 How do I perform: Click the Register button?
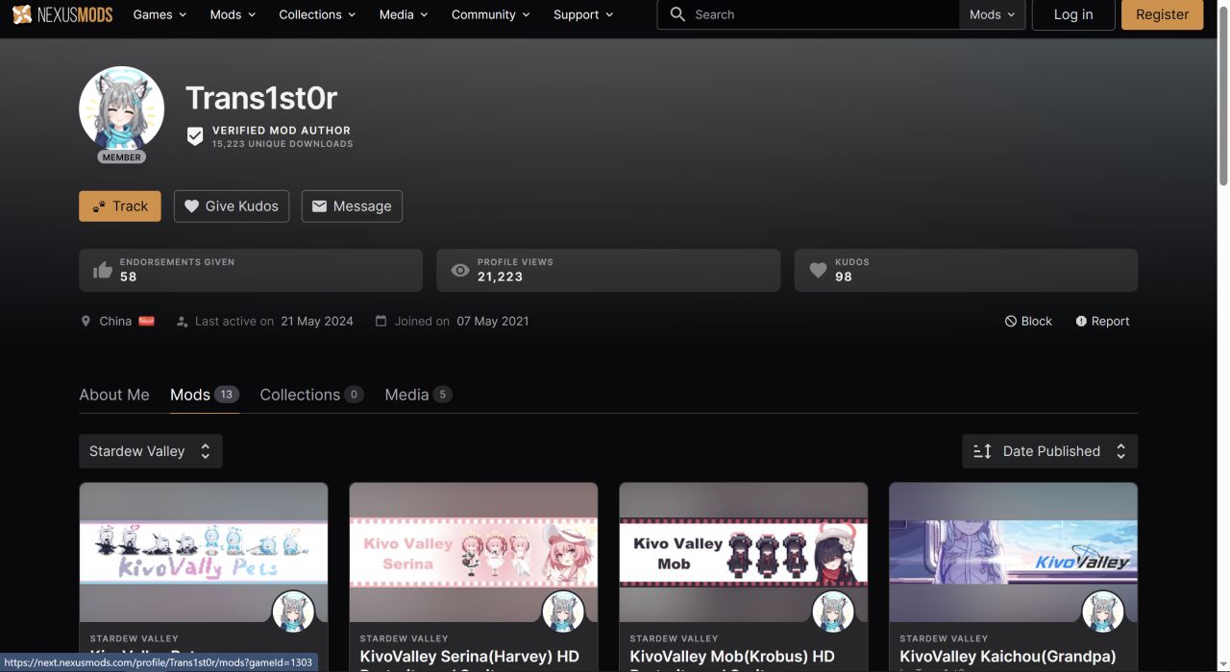point(1162,14)
